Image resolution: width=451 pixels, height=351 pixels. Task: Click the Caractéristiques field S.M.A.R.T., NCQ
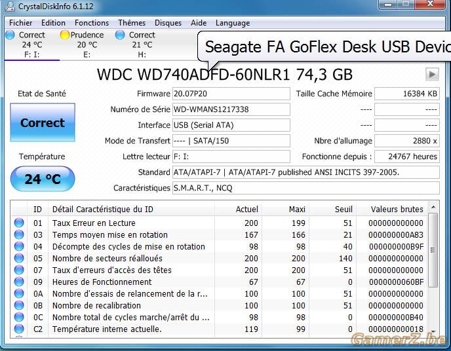306,188
